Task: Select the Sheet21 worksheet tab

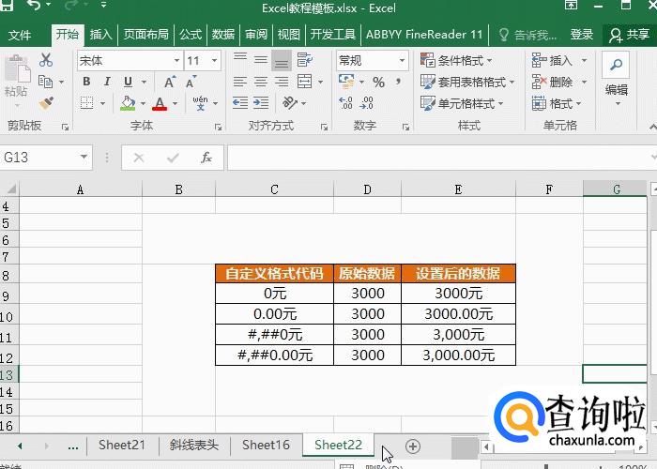Action: pyautogui.click(x=122, y=445)
